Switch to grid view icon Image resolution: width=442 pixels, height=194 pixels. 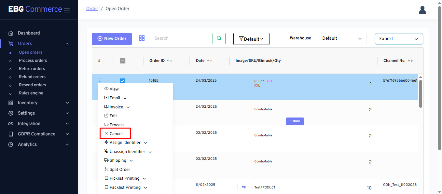(x=142, y=38)
